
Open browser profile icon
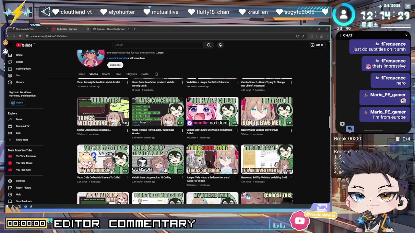(321, 36)
